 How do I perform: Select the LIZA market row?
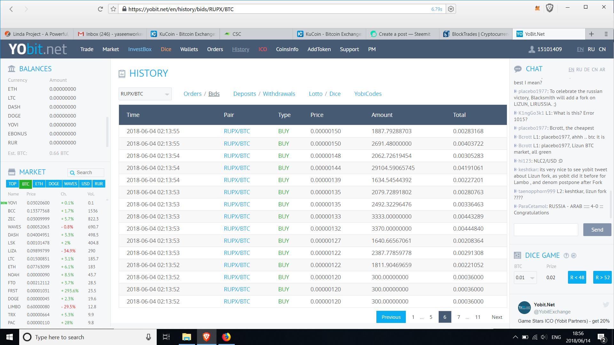coord(54,251)
